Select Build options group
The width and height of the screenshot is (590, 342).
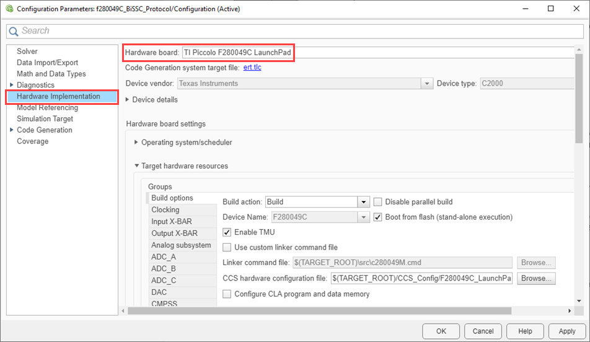(182, 198)
